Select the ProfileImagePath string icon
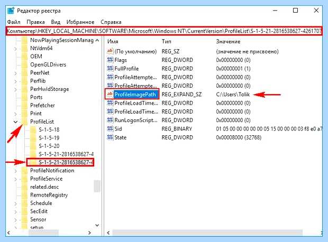 pyautogui.click(x=110, y=94)
